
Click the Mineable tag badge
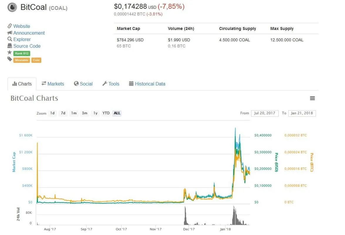21,60
